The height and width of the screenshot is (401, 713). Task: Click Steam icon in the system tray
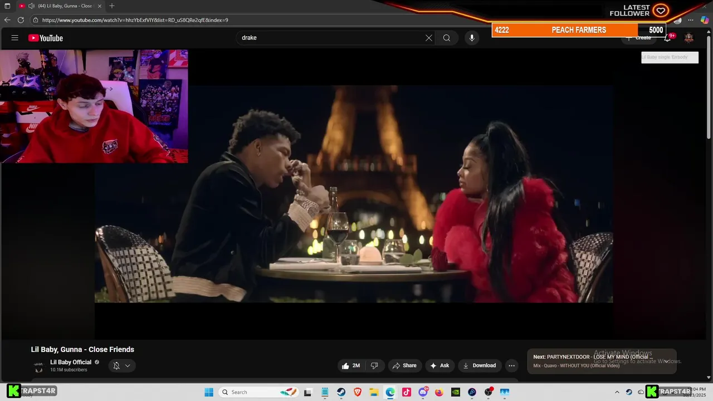(x=629, y=392)
